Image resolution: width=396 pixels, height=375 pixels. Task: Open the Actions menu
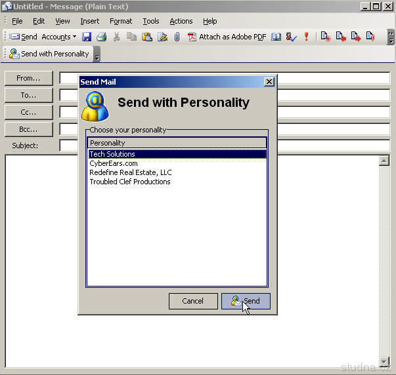(x=181, y=21)
